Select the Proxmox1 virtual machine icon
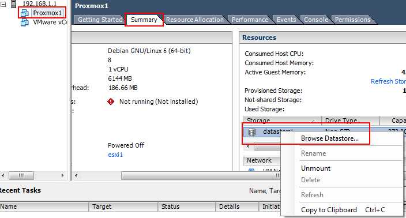The width and height of the screenshot is (406, 218). (x=25, y=13)
